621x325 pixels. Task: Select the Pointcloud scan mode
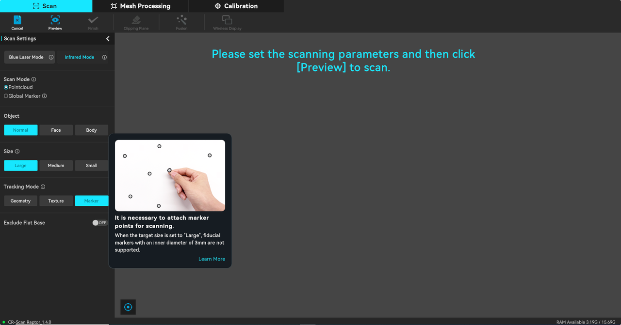tap(6, 87)
